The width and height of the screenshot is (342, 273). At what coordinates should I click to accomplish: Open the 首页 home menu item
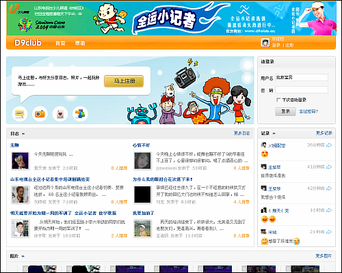point(60,43)
